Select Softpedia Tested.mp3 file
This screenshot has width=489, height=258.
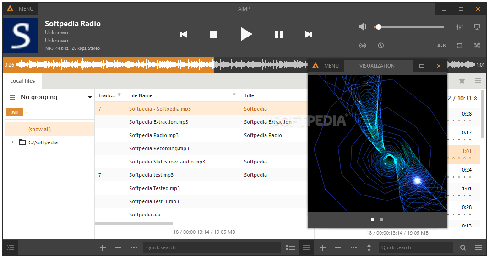coord(154,188)
